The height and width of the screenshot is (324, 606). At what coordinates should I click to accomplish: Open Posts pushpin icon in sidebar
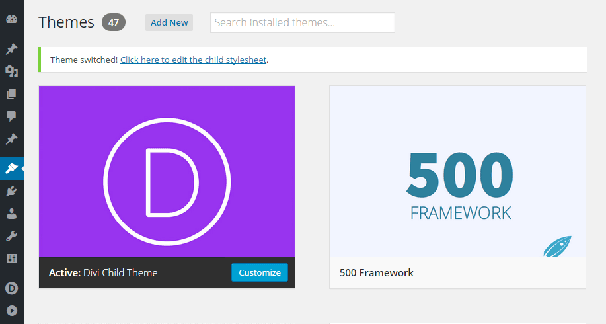(x=12, y=49)
